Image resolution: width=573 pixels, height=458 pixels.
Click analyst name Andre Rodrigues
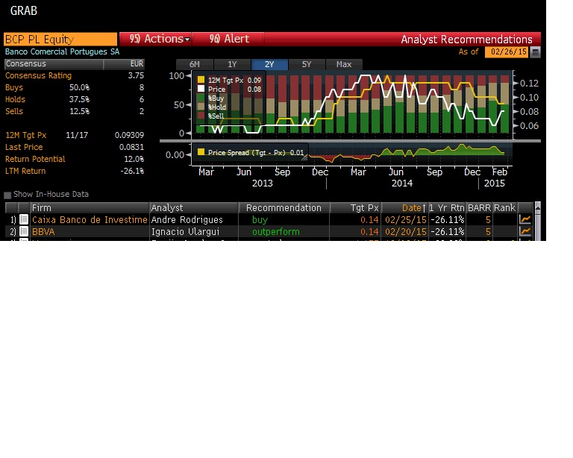pos(187,219)
